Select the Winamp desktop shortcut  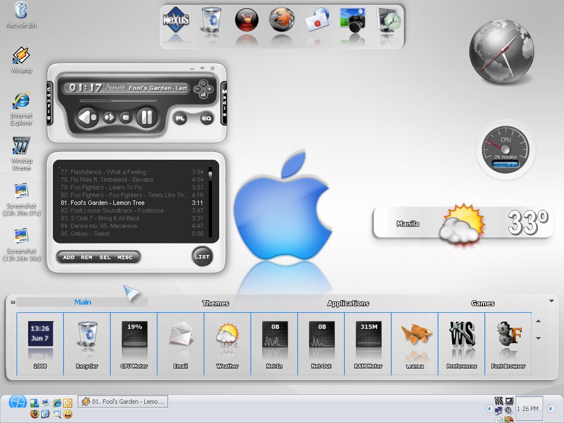tap(21, 60)
